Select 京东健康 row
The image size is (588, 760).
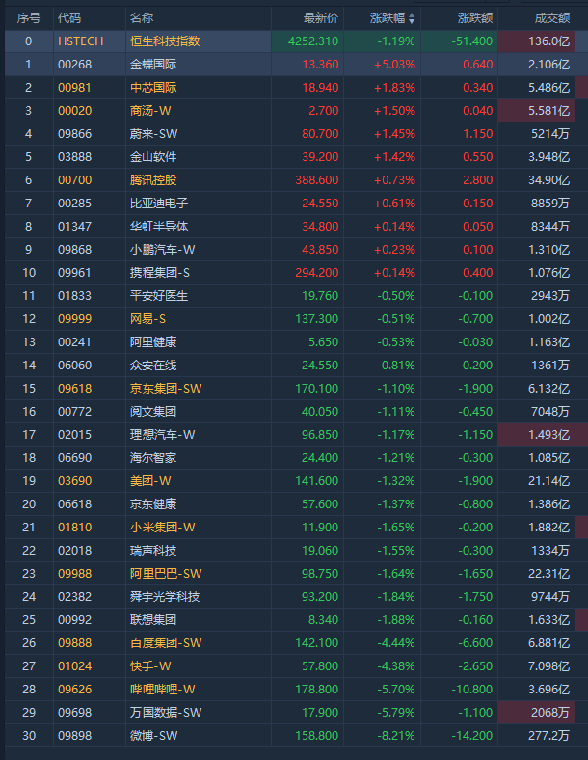click(x=153, y=504)
